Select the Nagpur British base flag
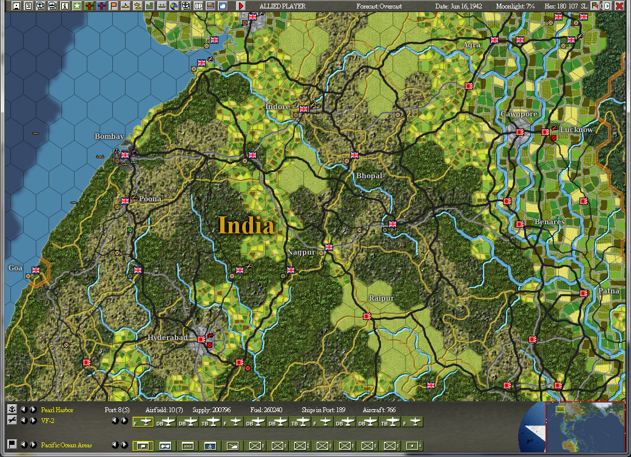Viewport: 631px width, 457px height. 329,247
